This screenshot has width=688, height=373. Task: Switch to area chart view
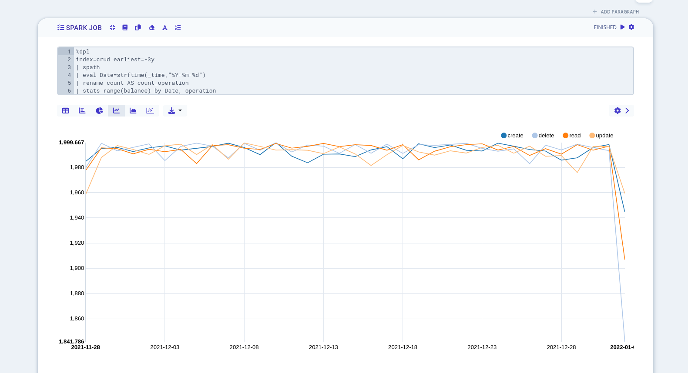[x=133, y=110]
